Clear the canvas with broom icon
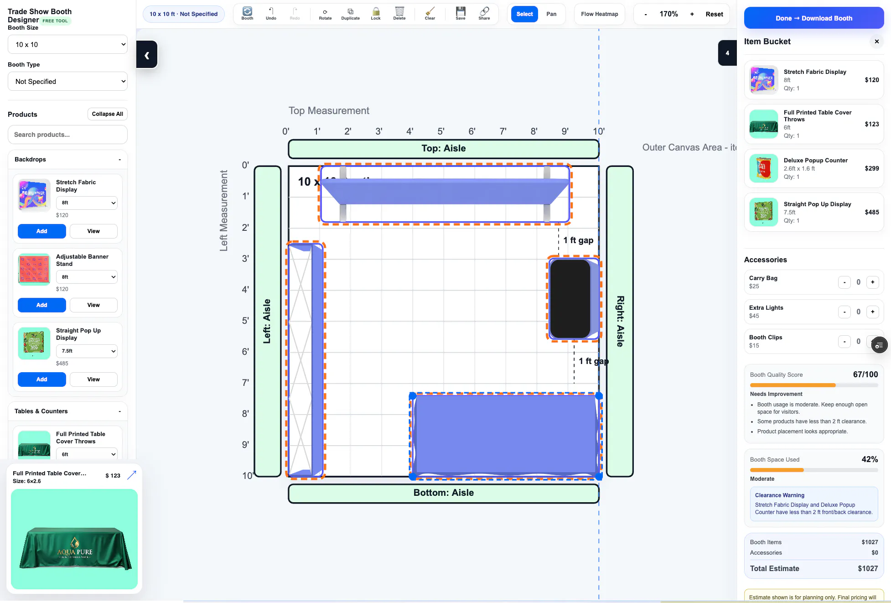Screen dimensions: 891x603 [x=430, y=14]
